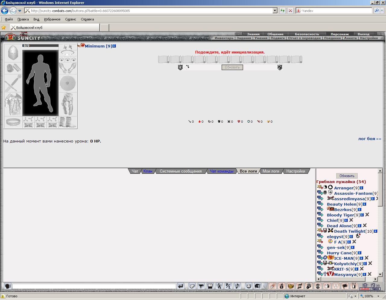386x300 pixels.
Task: Open the Инвентарь link
Action: click(224, 38)
